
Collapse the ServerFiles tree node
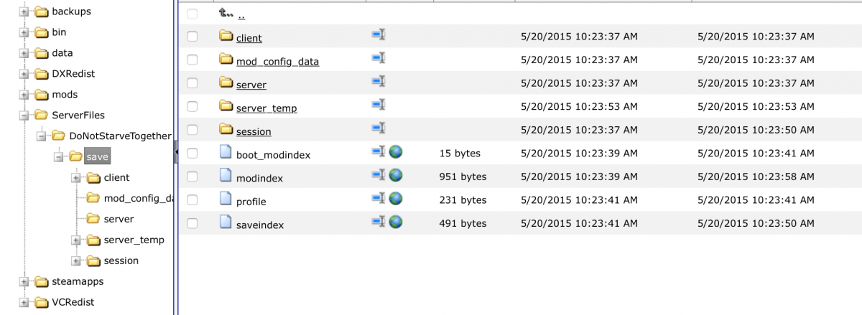tap(24, 116)
